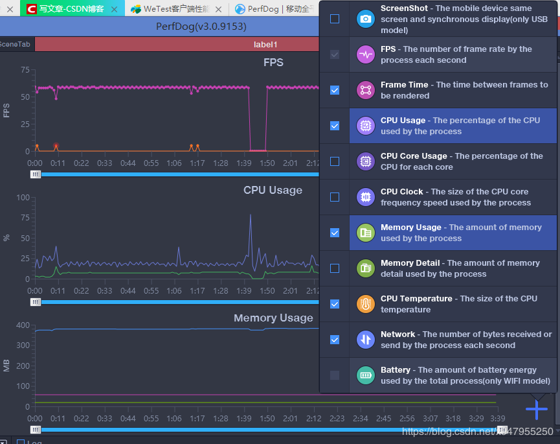Image resolution: width=560 pixels, height=444 pixels.
Task: Click the CPU Core Usage description
Action: tap(462, 161)
